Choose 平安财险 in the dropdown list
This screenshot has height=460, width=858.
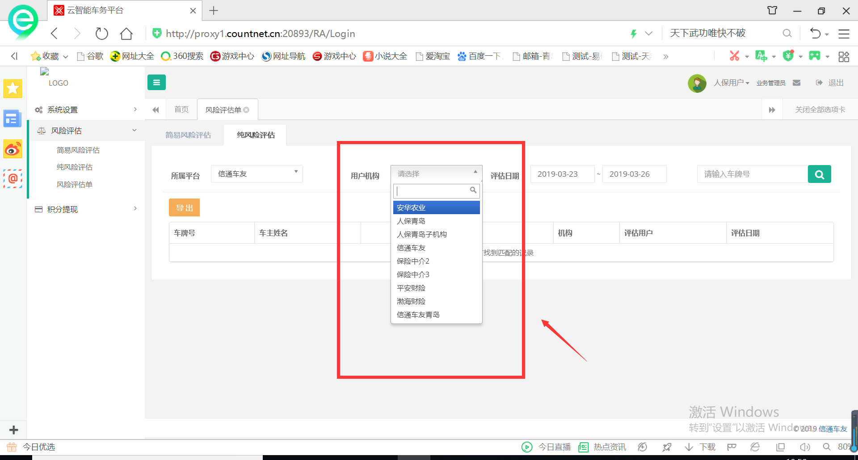pos(411,288)
